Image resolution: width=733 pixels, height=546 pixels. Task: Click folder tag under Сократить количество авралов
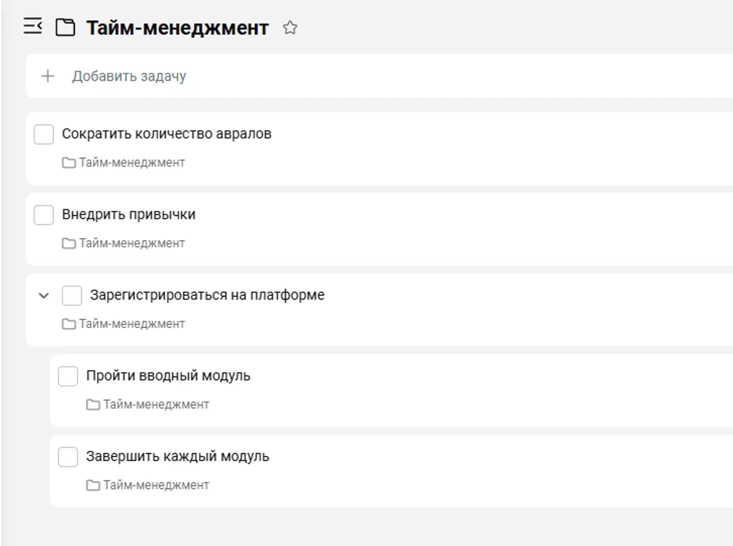123,162
